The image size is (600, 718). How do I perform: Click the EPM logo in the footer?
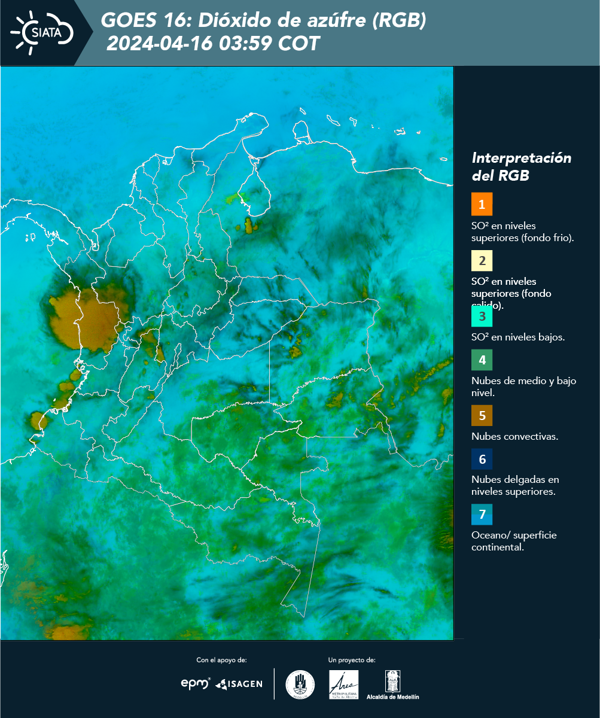195,683
